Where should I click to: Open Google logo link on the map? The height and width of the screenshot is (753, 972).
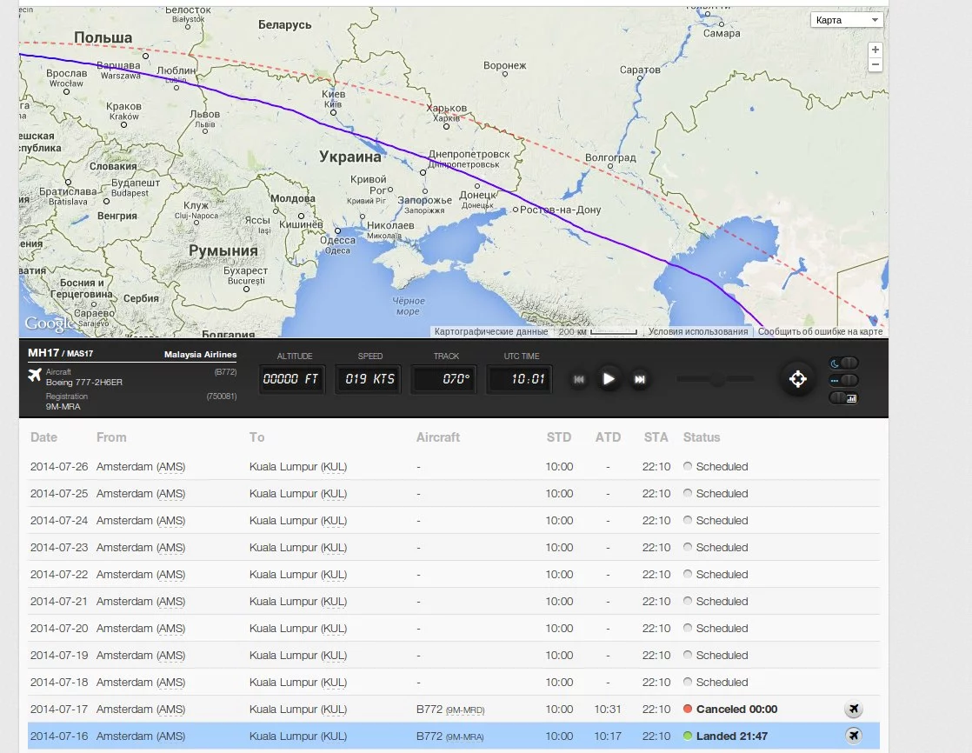(x=48, y=323)
